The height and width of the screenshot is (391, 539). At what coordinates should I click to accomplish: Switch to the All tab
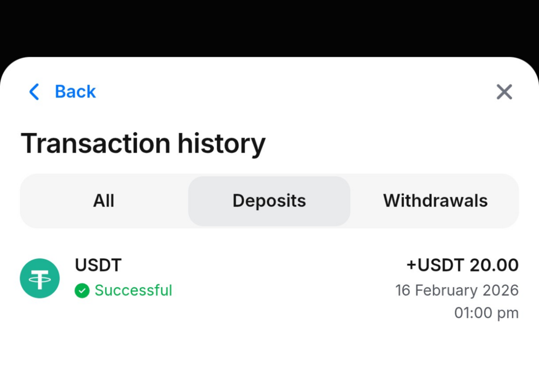[103, 201]
